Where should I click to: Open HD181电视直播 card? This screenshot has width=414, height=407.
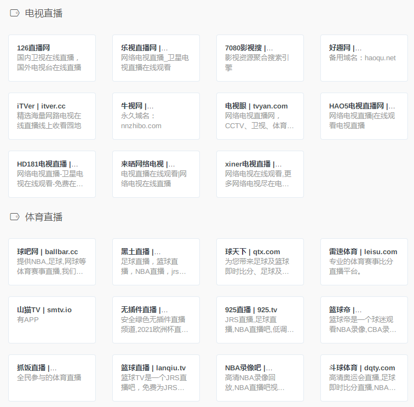click(x=52, y=174)
